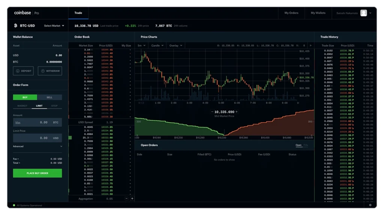Click the Price (USD) header in Order Book
Screen dimensions: 384x216
106,45
